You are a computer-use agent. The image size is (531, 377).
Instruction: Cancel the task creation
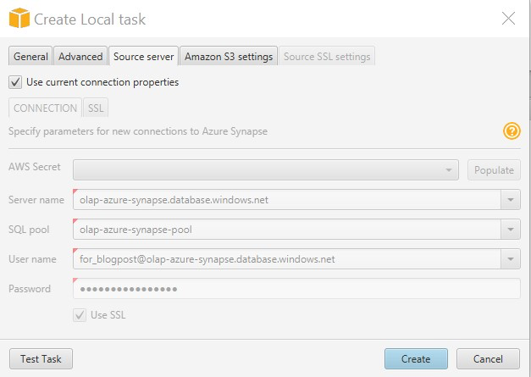tap(488, 358)
